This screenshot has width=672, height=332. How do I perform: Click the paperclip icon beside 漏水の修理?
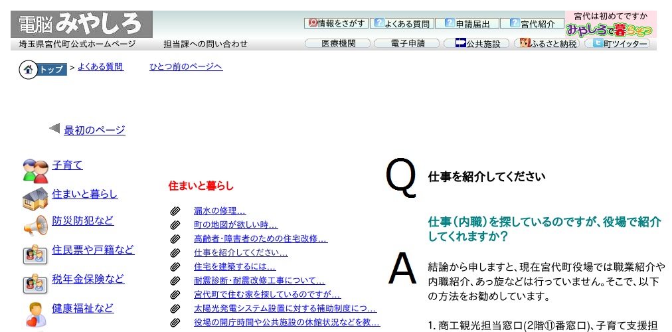(175, 210)
